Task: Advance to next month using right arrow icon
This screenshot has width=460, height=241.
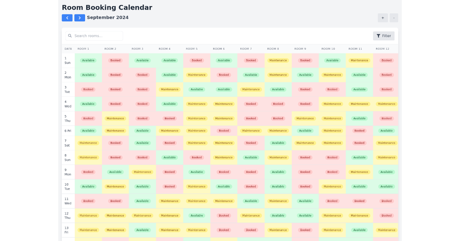Action: click(79, 18)
